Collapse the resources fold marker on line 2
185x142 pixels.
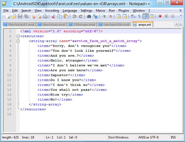pos(18,36)
